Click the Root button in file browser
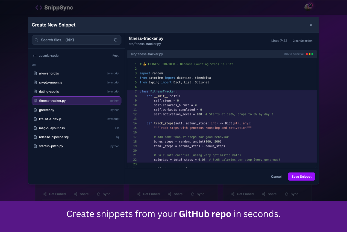347x232 pixels. tap(116, 56)
